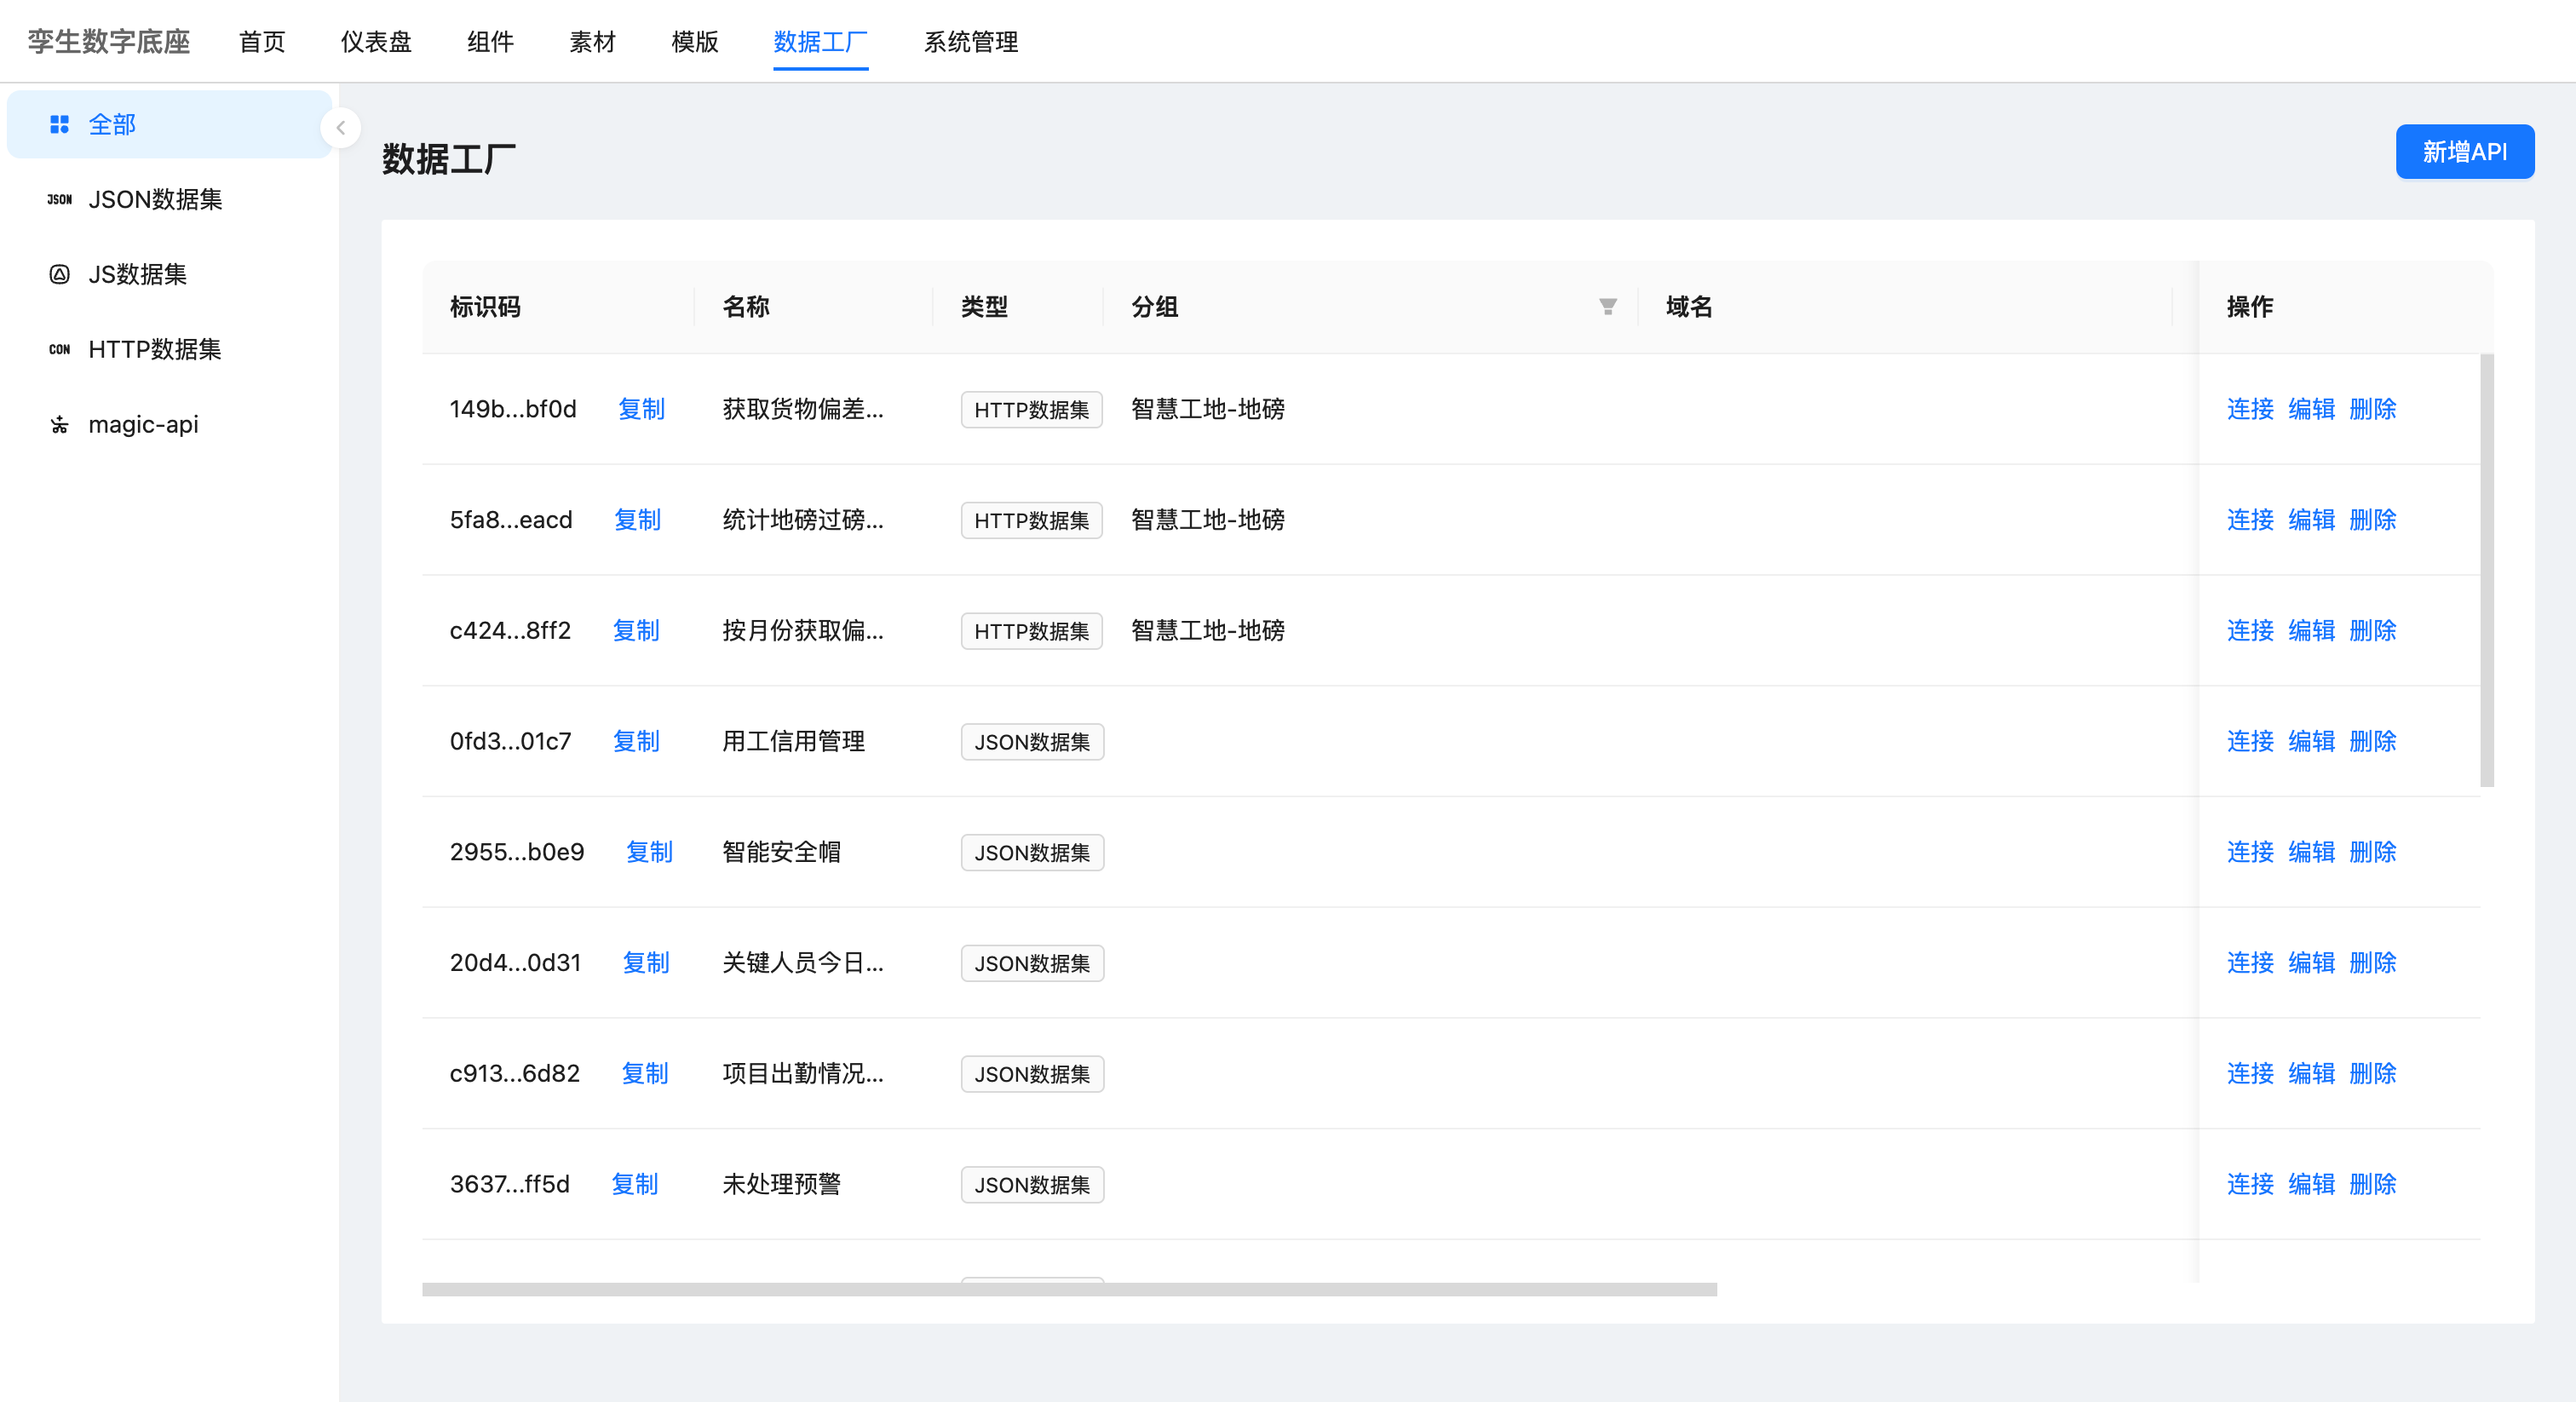Click the name 智能安全帽
The image size is (2576, 1402).
click(x=781, y=852)
